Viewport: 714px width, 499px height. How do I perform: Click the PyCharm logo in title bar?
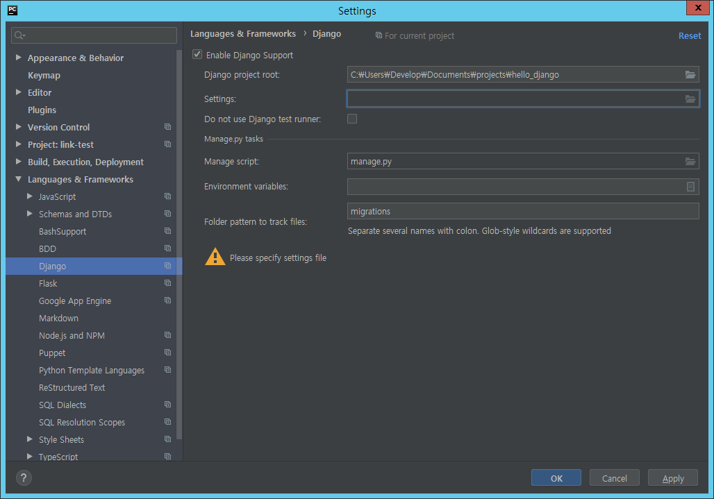pos(13,10)
